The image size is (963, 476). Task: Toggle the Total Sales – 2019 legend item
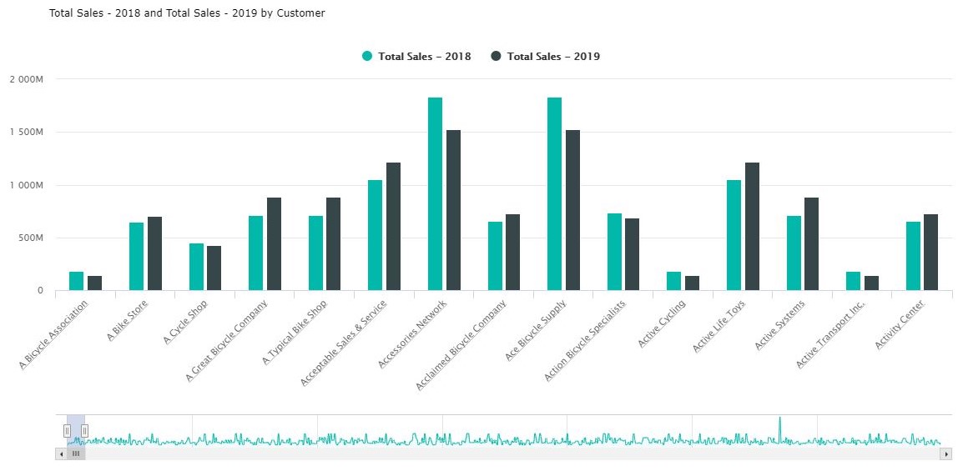click(x=553, y=57)
